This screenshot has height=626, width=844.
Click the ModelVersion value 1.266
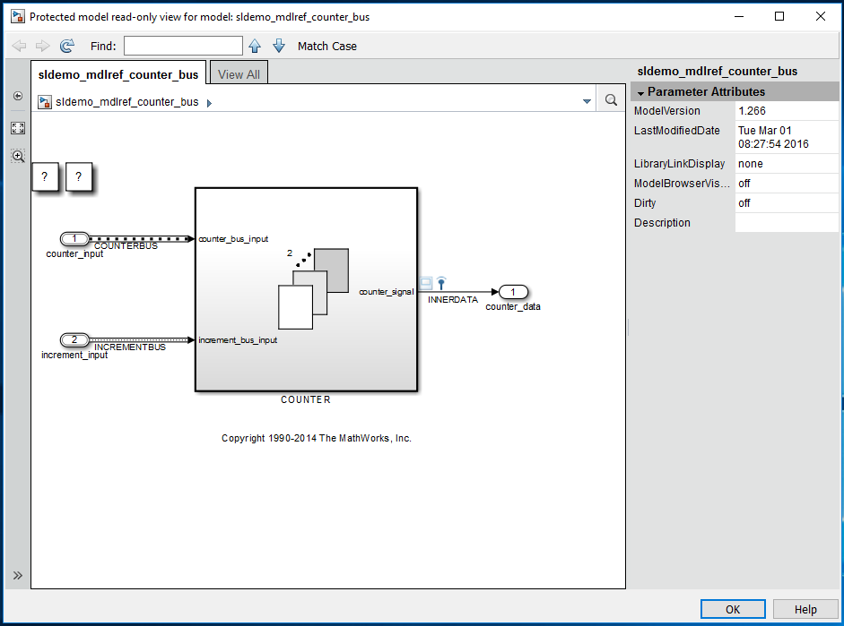(x=787, y=111)
